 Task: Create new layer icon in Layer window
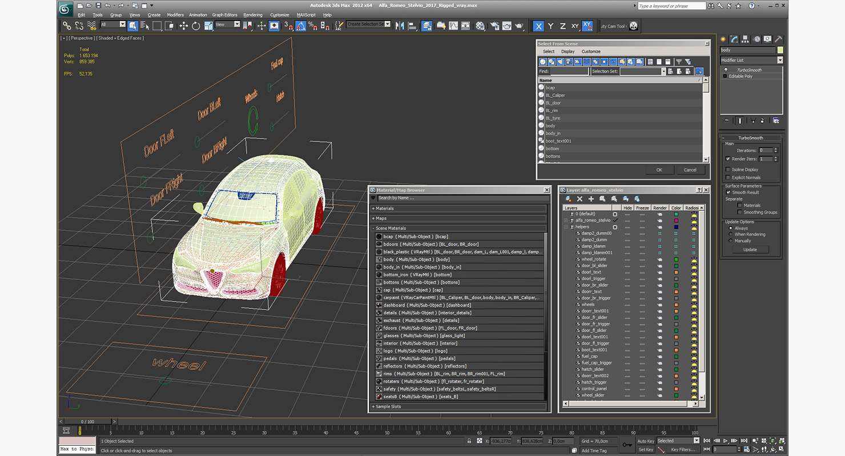(x=568, y=199)
